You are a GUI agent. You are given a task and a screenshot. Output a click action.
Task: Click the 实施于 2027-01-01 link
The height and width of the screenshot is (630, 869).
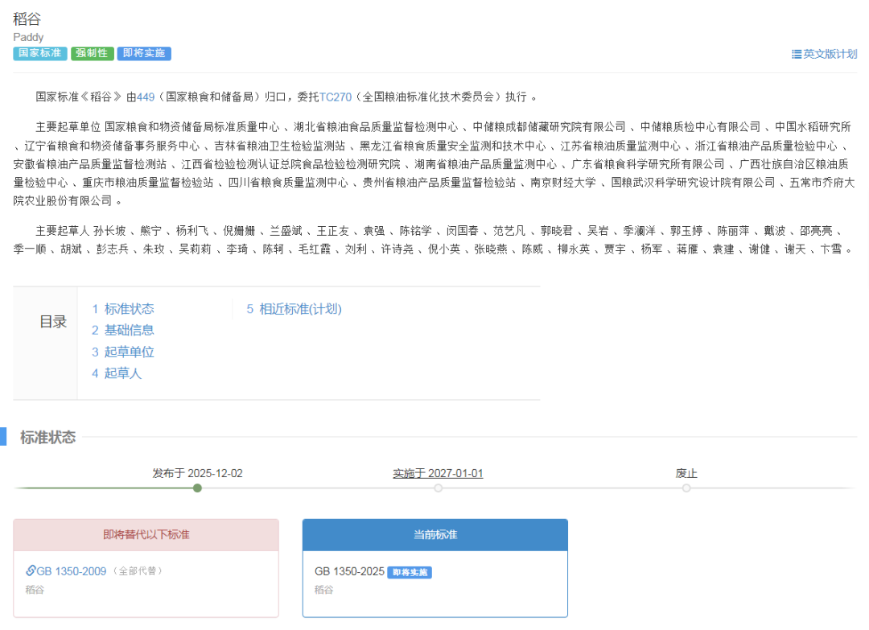[439, 473]
